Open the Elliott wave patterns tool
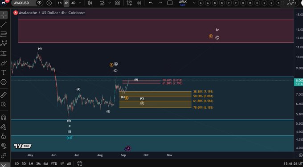The height and width of the screenshot is (167, 303). [x=4, y=44]
